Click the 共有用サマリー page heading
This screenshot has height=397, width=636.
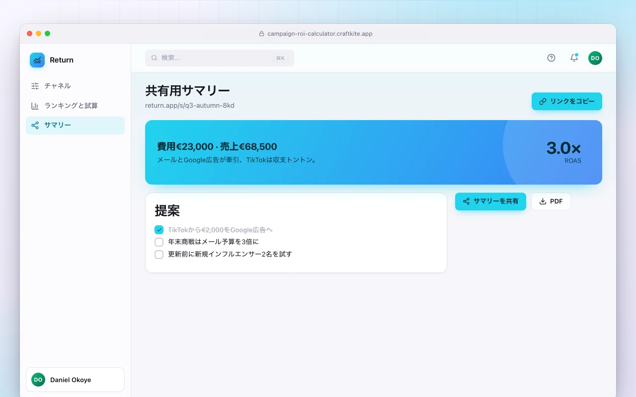(188, 91)
